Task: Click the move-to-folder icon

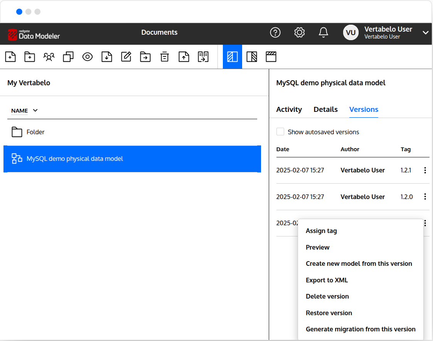Action: tap(145, 57)
